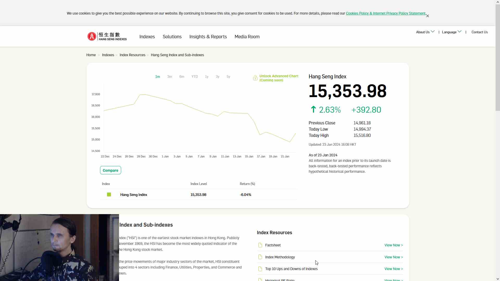Open the Solutions menu

[x=172, y=37]
